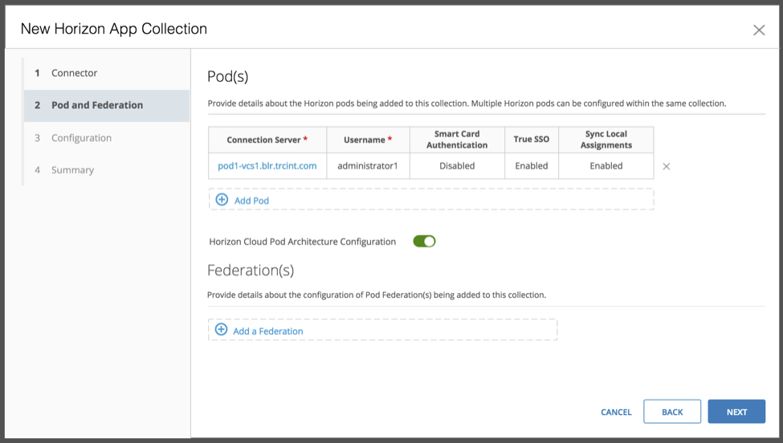
Task: Proceed with the NEXT button
Action: pos(736,412)
